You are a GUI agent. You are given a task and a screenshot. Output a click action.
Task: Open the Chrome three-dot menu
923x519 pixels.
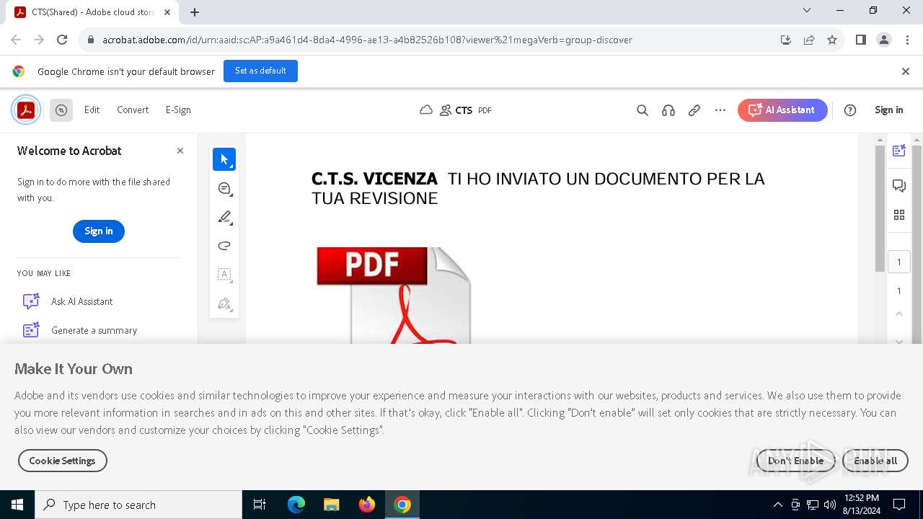click(907, 40)
